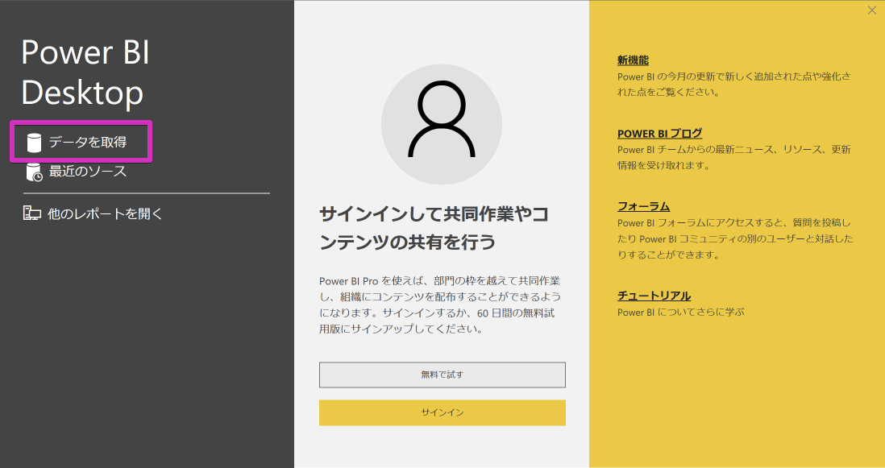The width and height of the screenshot is (885, 468).
Task: Click the 無料で試す button
Action: pyautogui.click(x=442, y=375)
